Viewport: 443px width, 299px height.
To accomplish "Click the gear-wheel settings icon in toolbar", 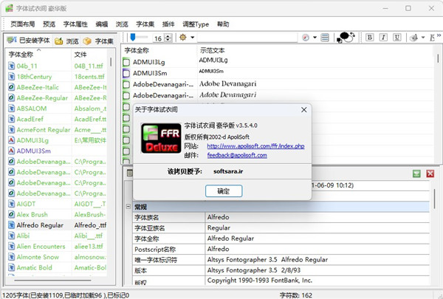I will (183, 38).
